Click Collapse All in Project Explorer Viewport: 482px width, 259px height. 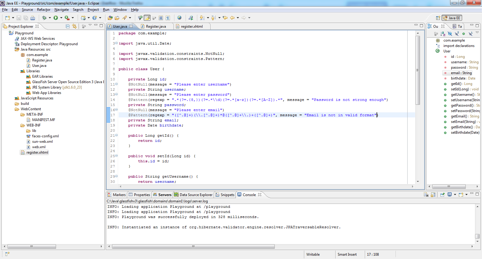(68, 26)
